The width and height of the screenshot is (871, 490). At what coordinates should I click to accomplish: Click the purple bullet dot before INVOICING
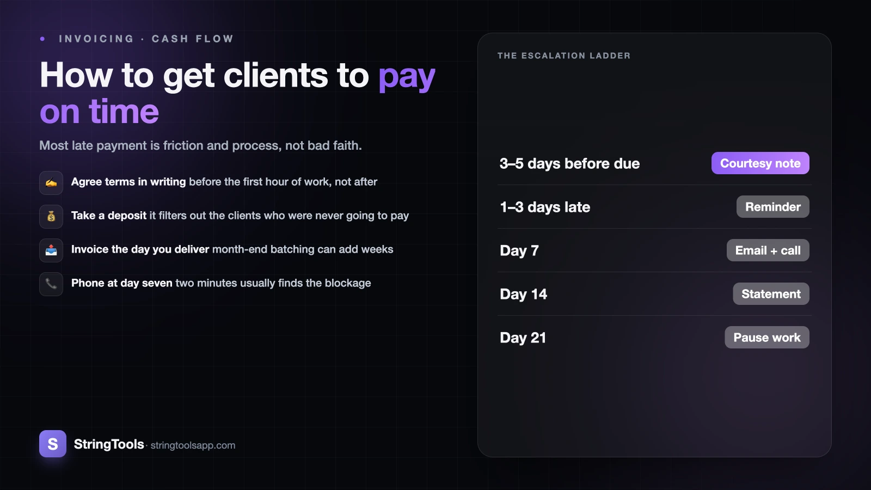click(x=42, y=39)
